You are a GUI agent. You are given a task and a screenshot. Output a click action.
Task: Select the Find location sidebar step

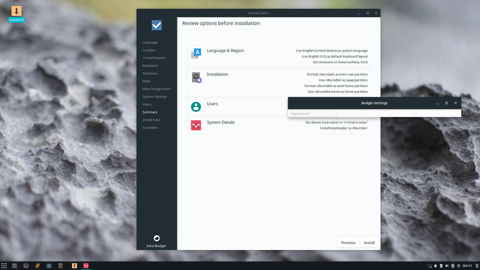click(154, 58)
